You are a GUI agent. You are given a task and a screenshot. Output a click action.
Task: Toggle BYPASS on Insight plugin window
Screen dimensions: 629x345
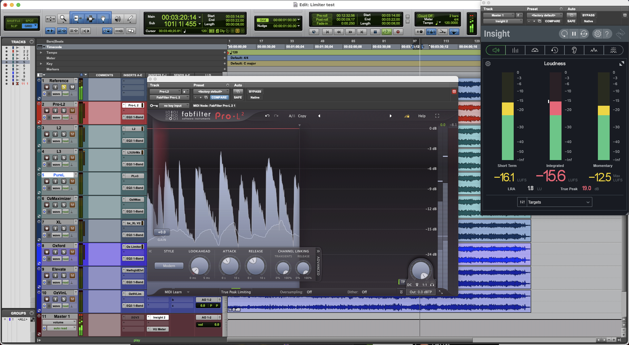(x=588, y=15)
